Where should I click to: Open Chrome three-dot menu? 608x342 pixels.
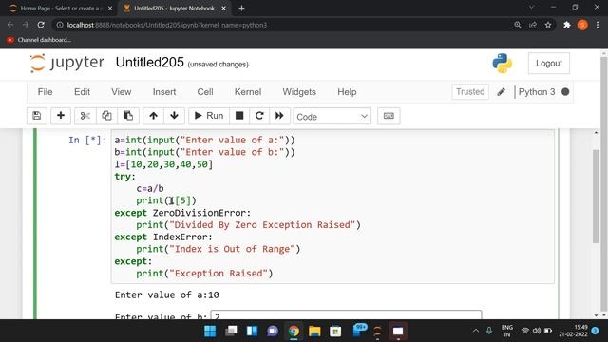click(598, 25)
